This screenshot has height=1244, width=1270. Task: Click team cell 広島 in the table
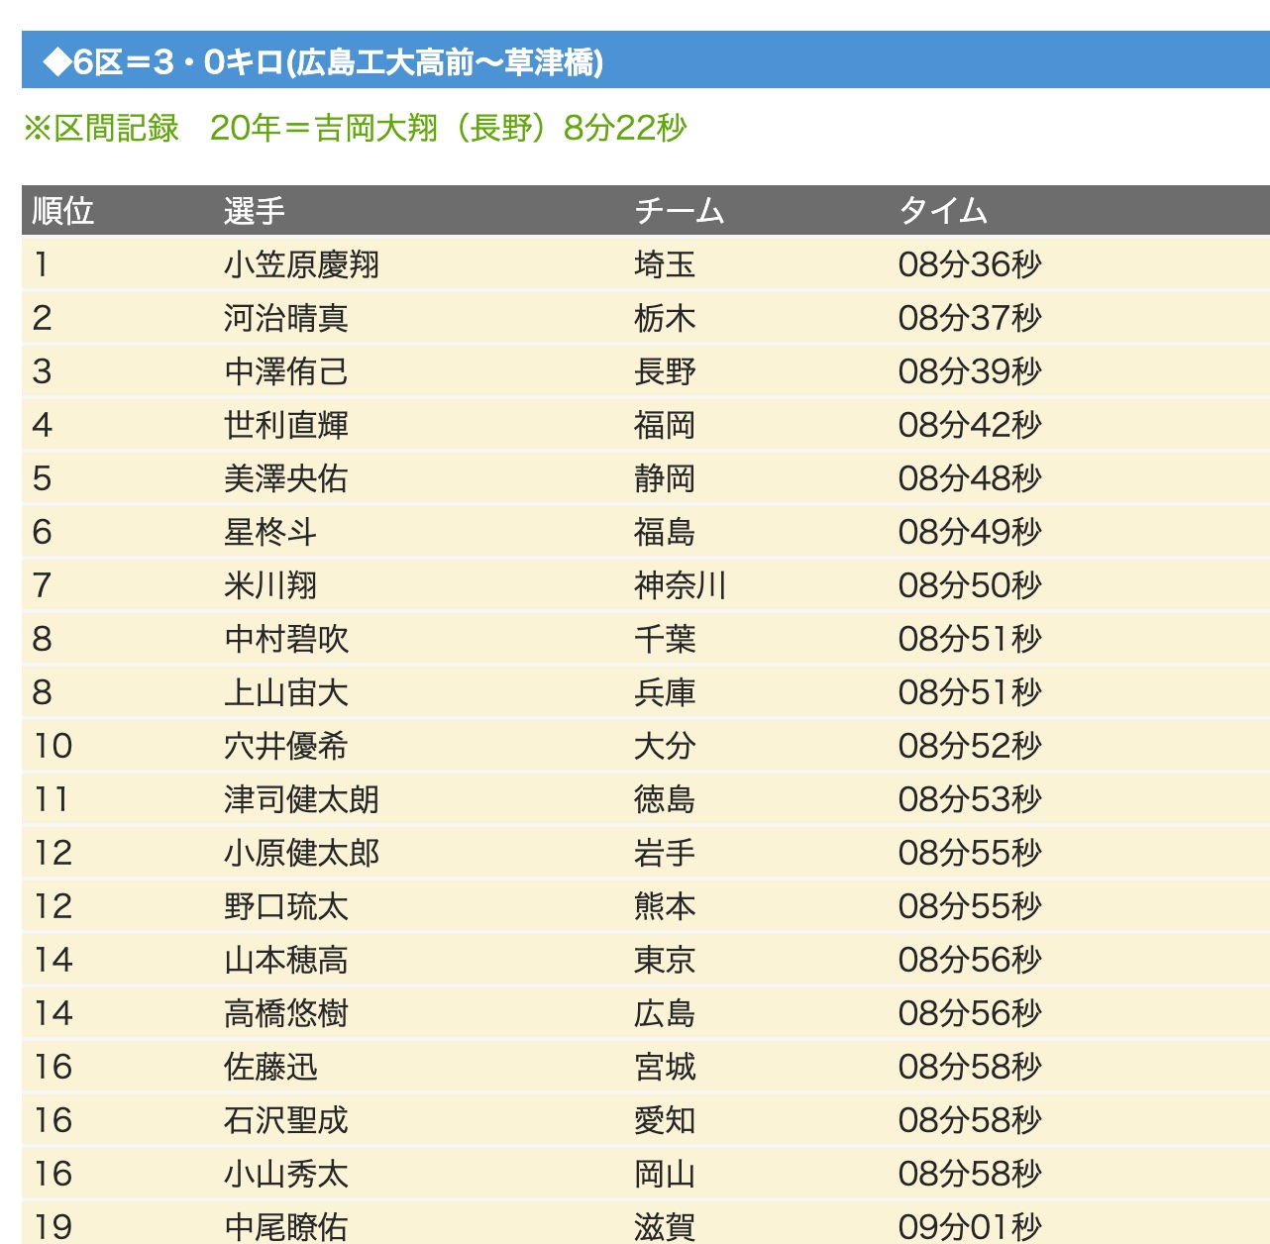[x=665, y=1013]
